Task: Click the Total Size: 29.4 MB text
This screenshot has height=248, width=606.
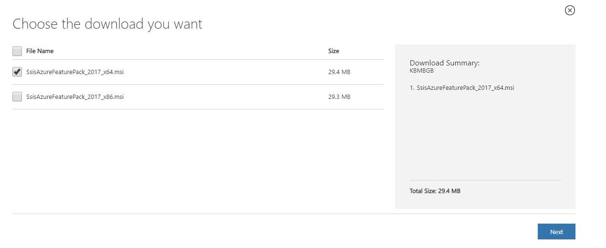Action: point(435,191)
